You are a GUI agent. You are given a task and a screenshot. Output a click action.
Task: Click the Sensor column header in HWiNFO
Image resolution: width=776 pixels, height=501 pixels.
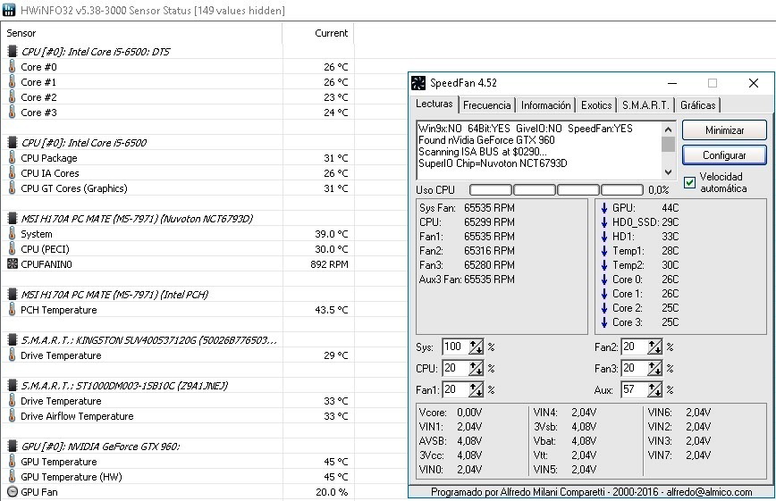(141, 33)
